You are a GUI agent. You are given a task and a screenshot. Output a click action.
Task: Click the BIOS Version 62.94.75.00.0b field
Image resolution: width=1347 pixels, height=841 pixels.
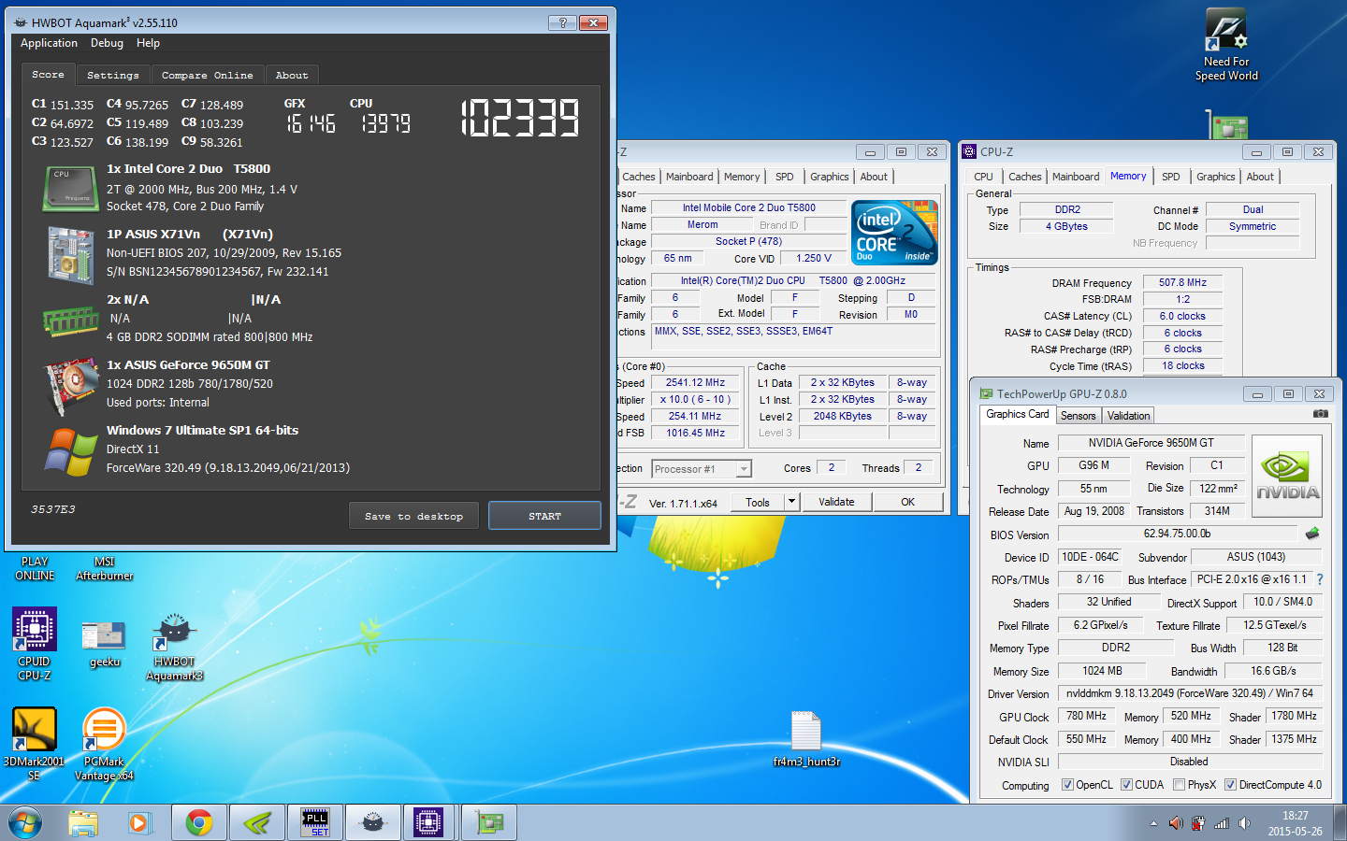(1177, 534)
